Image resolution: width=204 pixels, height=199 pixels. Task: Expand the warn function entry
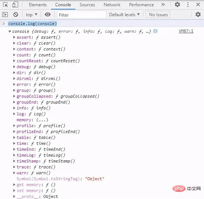(x=14, y=173)
